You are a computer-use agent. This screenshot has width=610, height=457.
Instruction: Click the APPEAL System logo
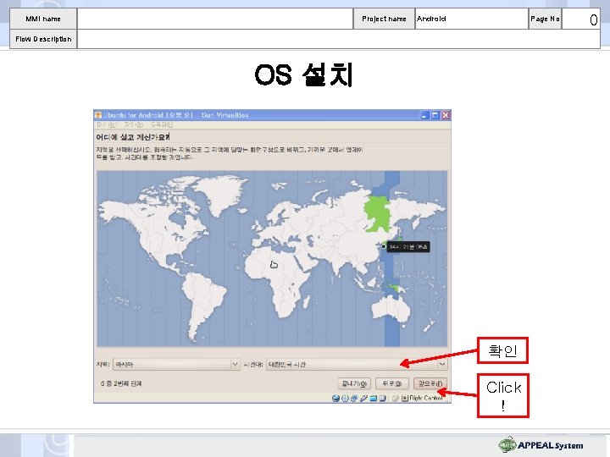click(x=541, y=444)
